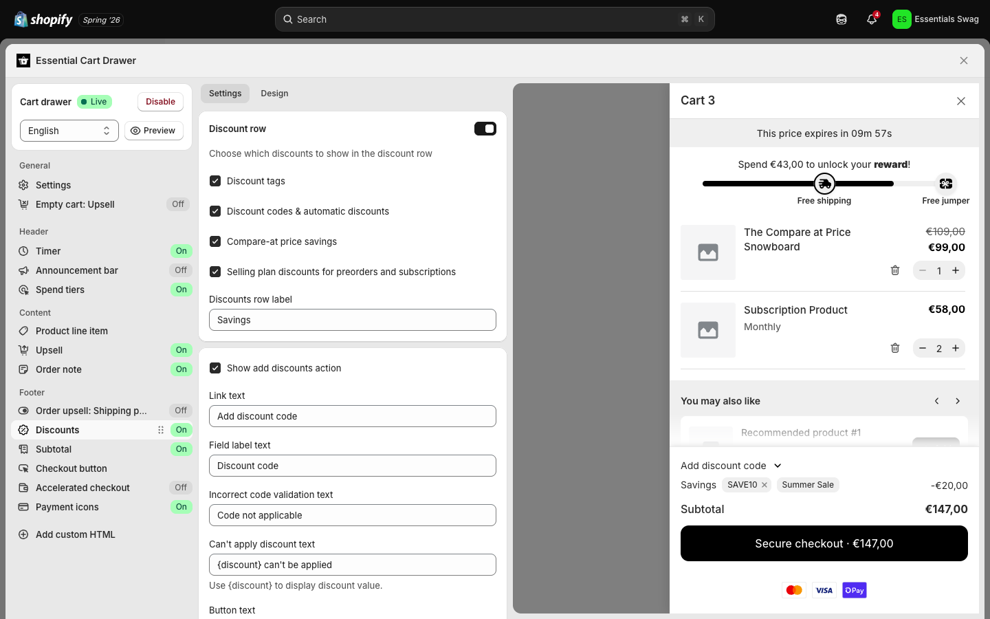Open the notifications bell icon
The width and height of the screenshot is (990, 619).
click(872, 19)
